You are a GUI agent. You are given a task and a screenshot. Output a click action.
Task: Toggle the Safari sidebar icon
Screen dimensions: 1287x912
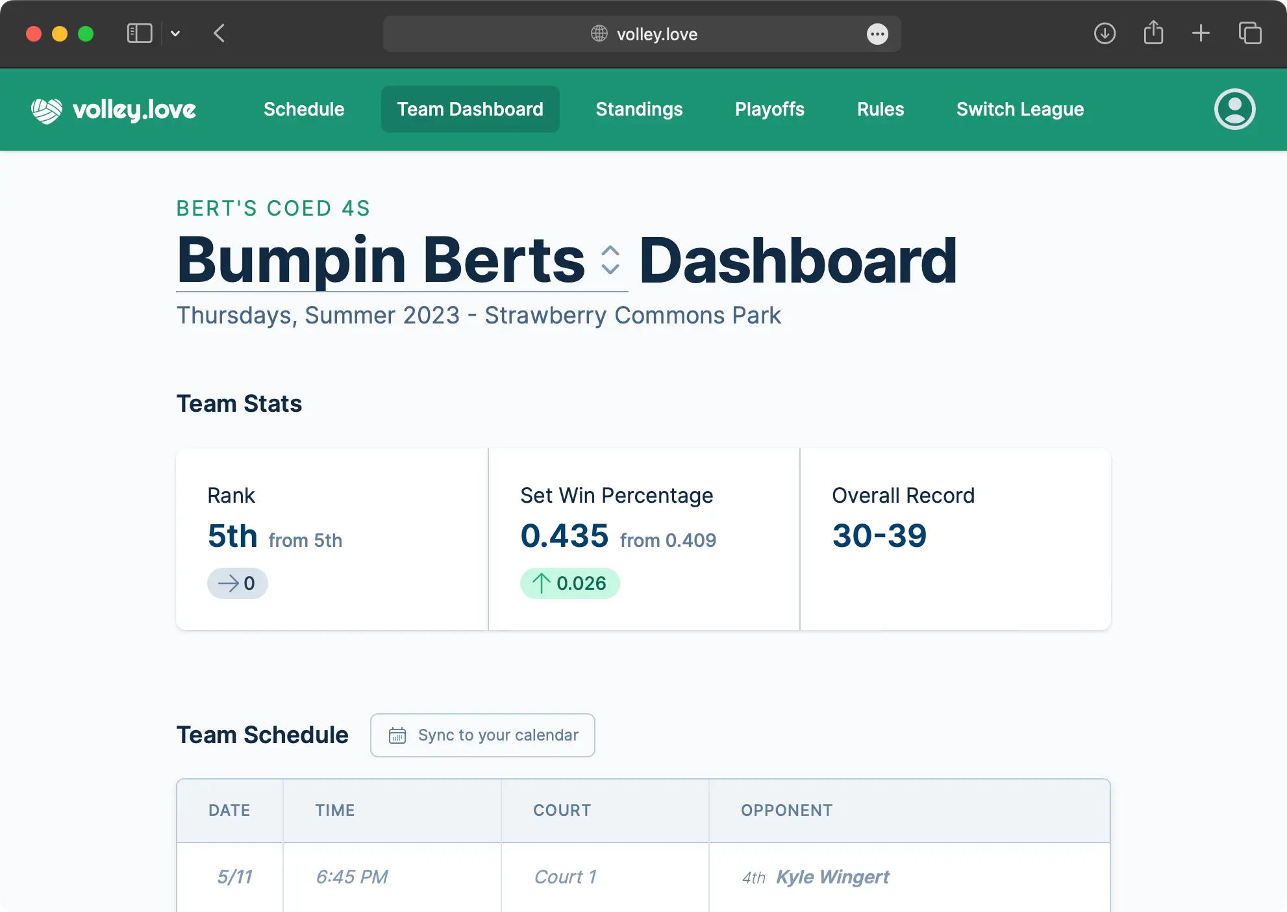click(x=139, y=33)
